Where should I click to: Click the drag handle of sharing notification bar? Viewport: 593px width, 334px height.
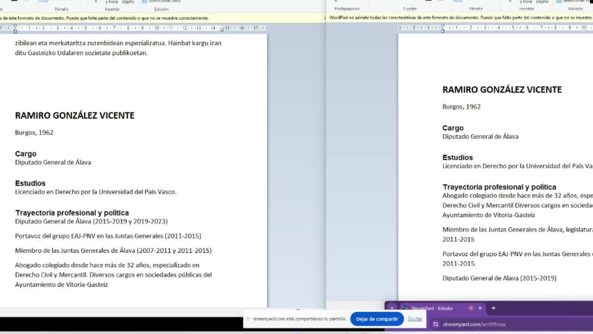(248, 319)
